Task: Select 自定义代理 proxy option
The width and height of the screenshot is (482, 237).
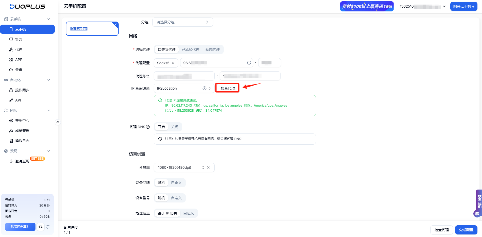Action: (x=167, y=49)
